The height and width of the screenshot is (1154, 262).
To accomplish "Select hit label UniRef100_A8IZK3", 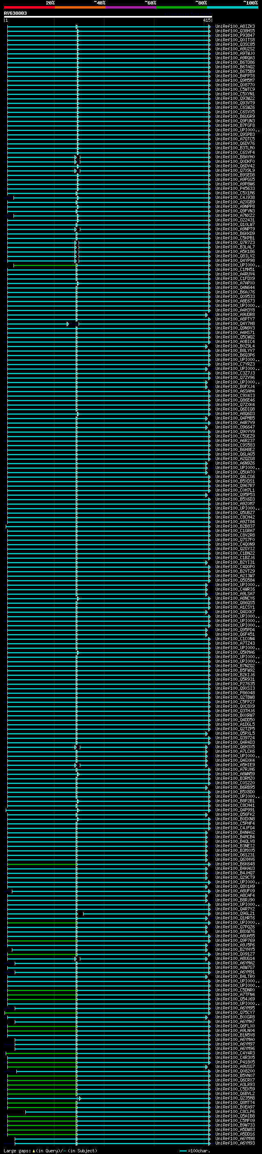I will click(x=235, y=27).
